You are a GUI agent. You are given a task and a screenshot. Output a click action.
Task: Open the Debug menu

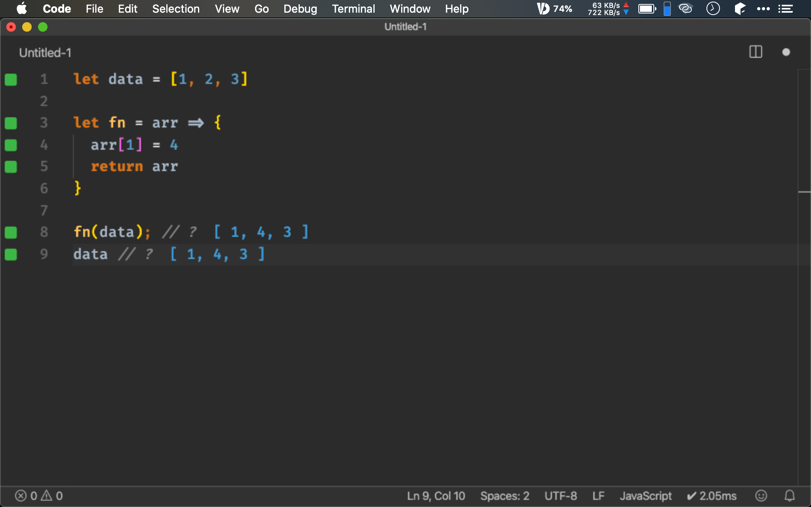click(x=300, y=9)
